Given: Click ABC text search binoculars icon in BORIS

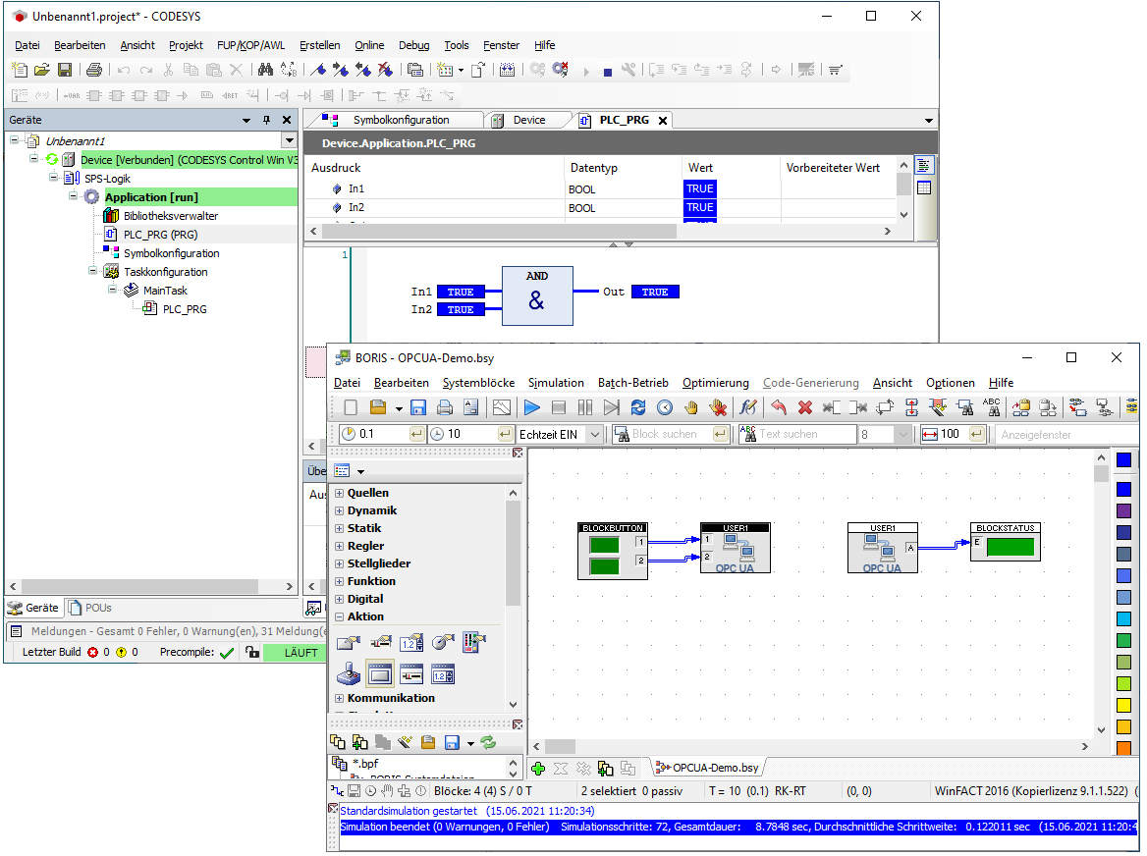Looking at the screenshot, I should click(991, 407).
